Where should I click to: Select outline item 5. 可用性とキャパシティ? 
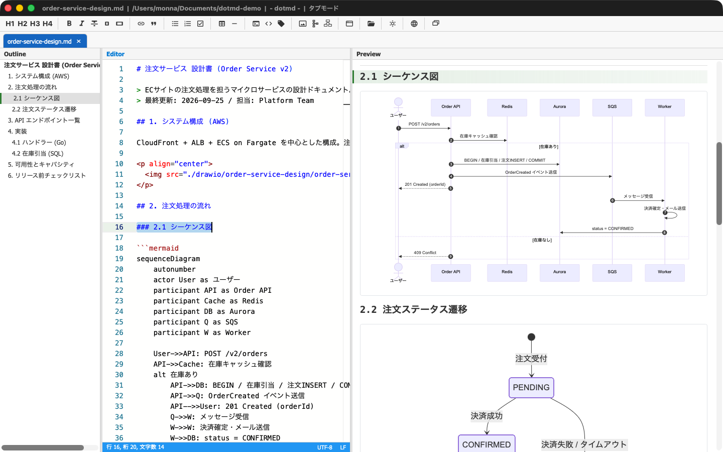[x=41, y=165]
